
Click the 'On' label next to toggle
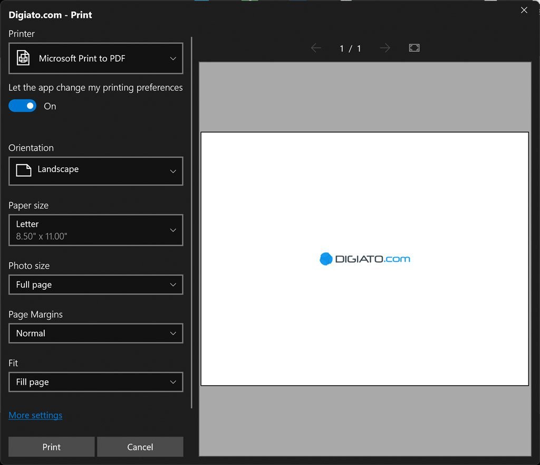(x=50, y=106)
